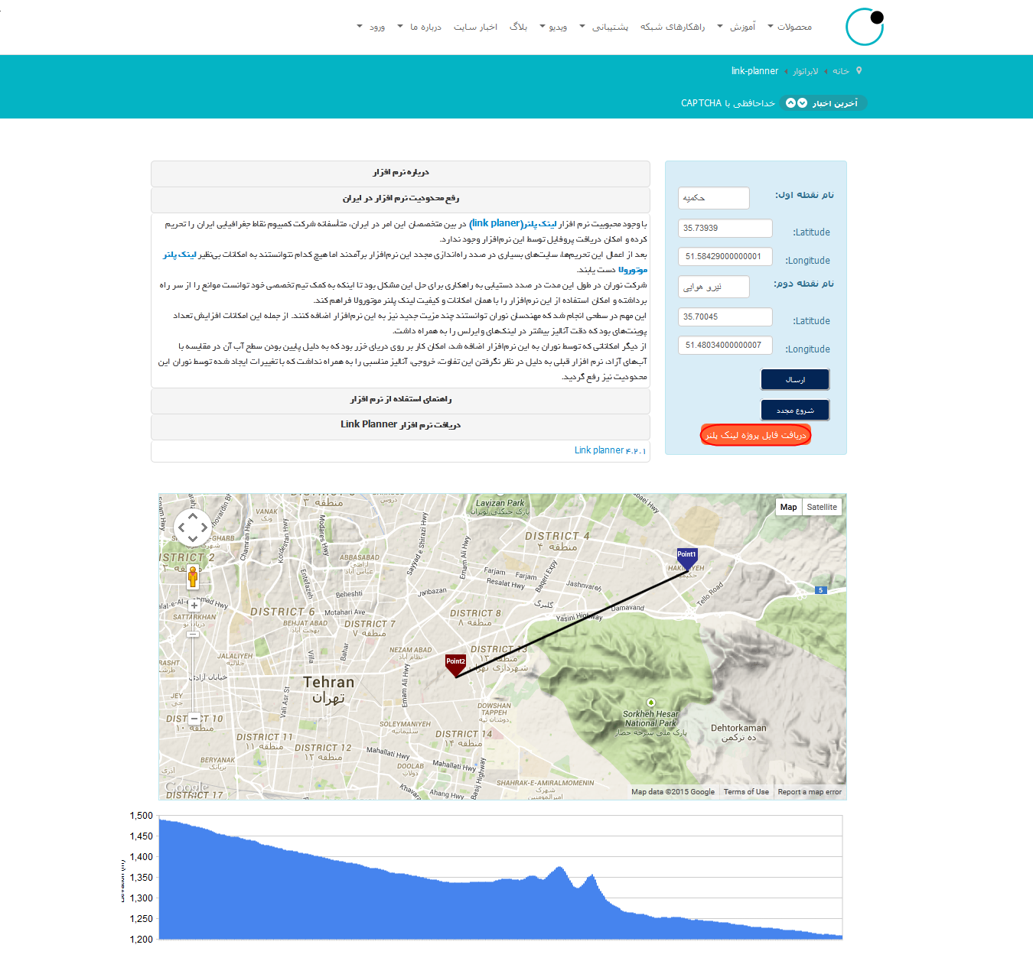Click Report a map error link
Viewport: 1033px width, 961px height.
tap(810, 792)
